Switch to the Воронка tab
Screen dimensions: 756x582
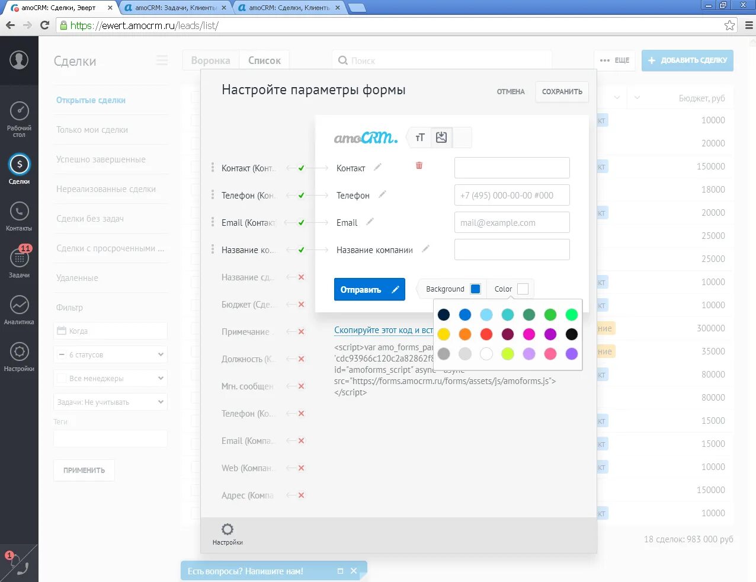pyautogui.click(x=211, y=60)
